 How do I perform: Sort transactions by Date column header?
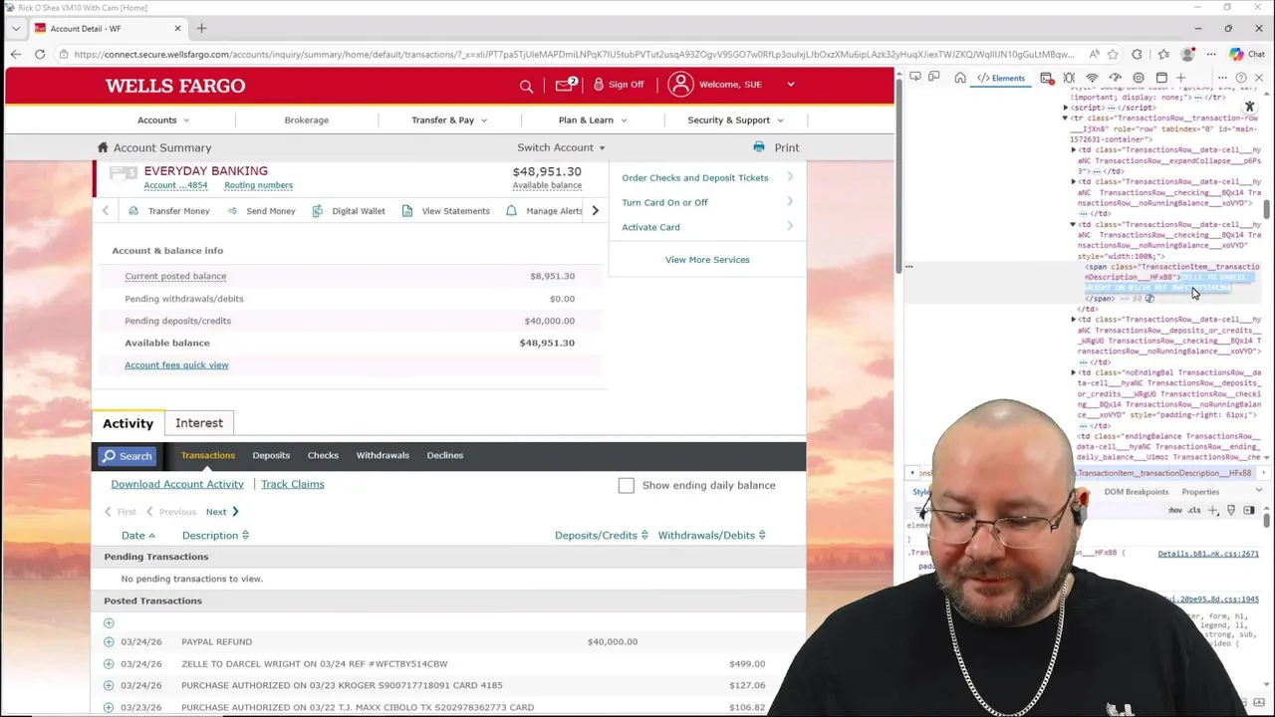click(x=138, y=536)
